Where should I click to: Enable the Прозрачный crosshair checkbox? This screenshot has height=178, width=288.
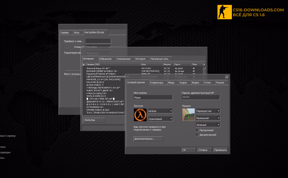point(197,130)
